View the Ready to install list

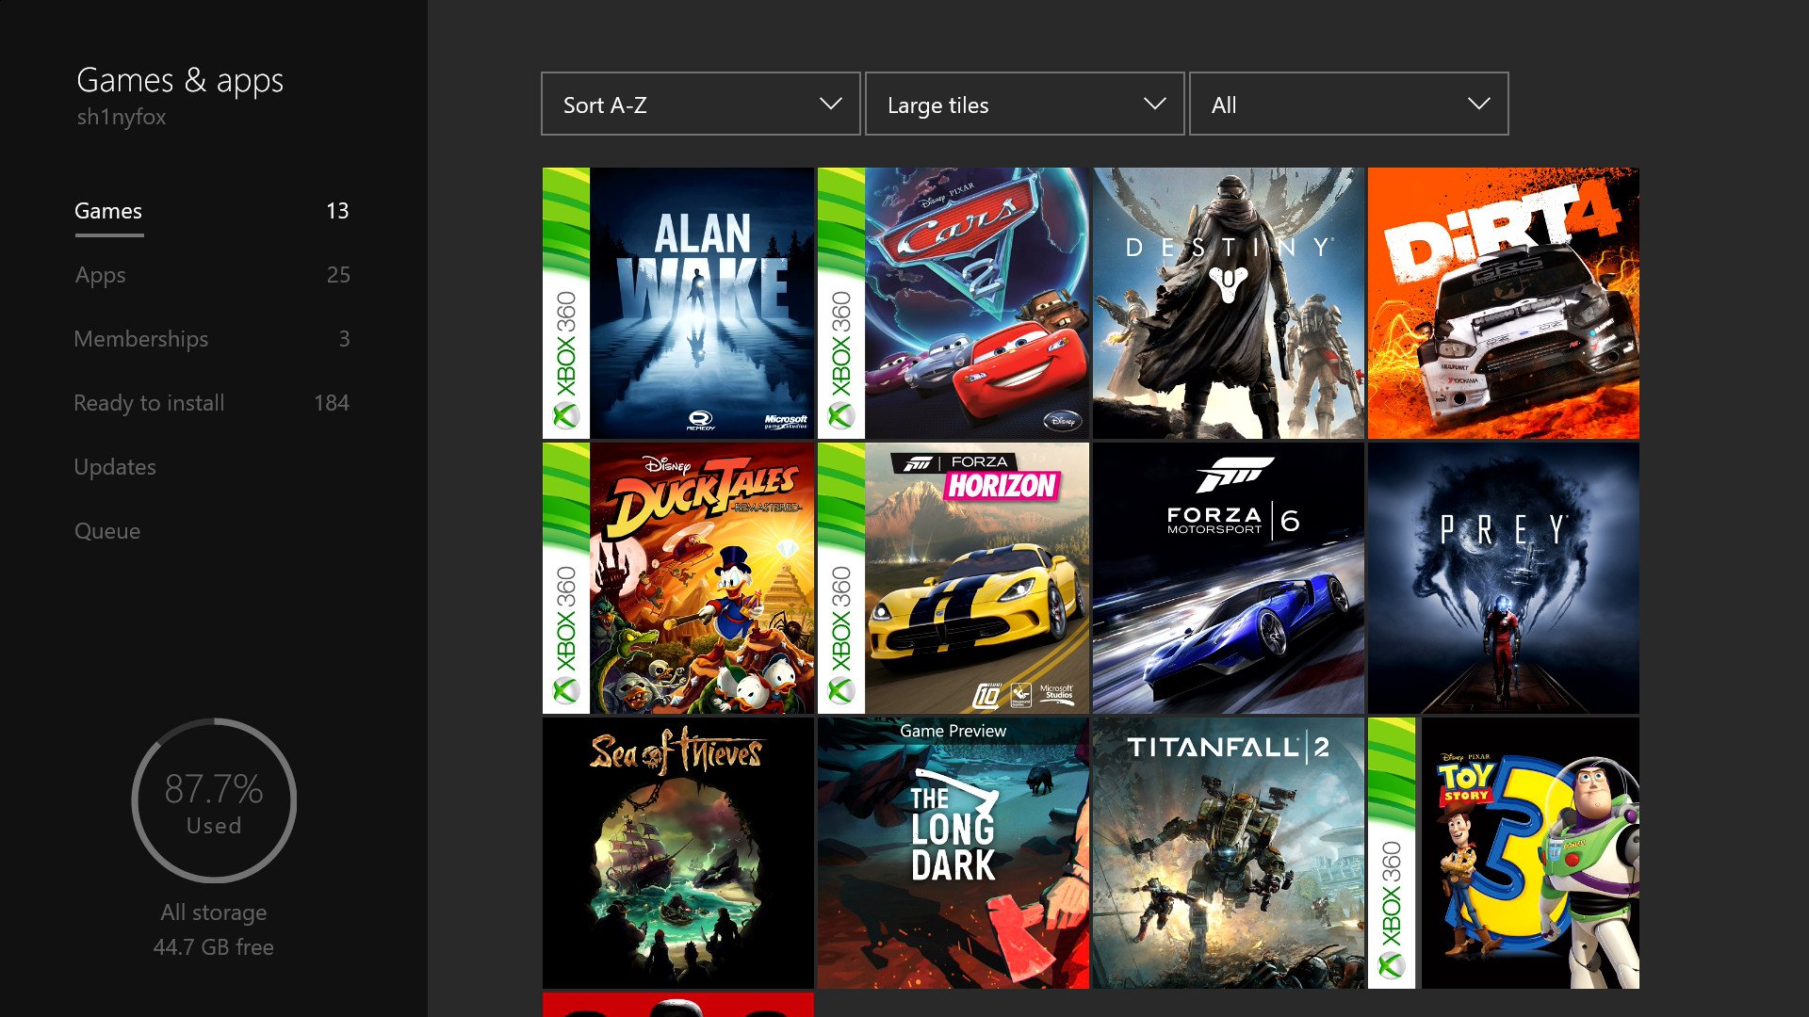149,402
